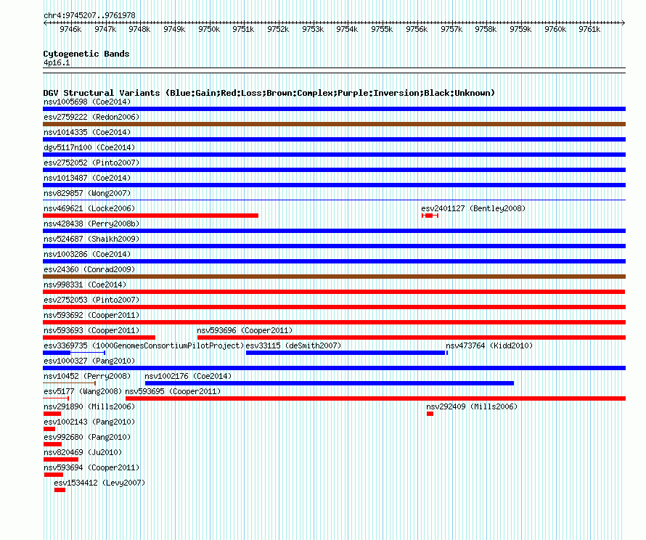The height and width of the screenshot is (540, 646).
Task: Select the nsv593695 (Cooper2011) label
Action: coord(173,391)
